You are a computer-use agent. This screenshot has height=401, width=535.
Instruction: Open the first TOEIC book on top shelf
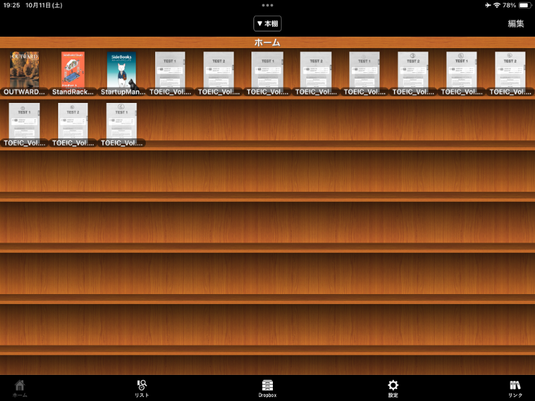tap(170, 70)
